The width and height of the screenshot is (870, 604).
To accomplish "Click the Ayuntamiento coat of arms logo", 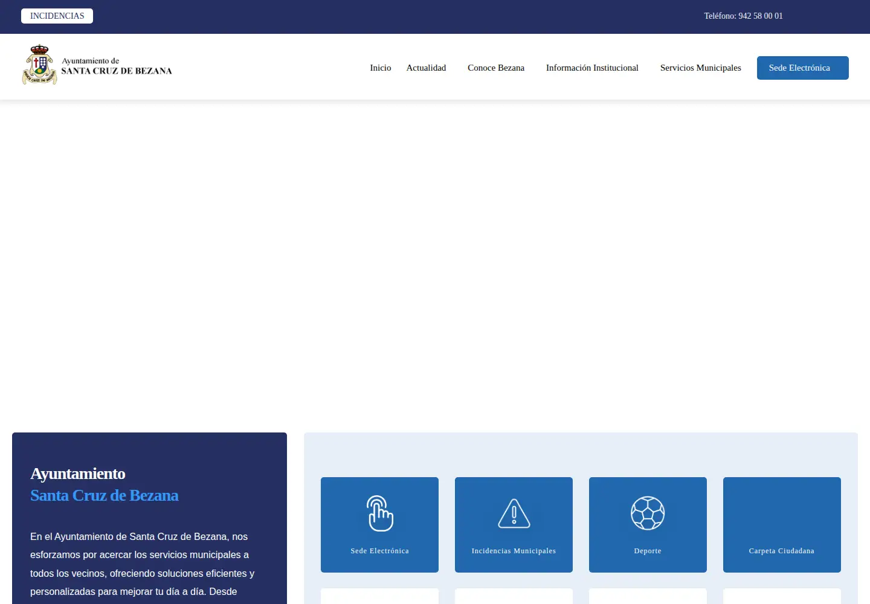I will point(39,65).
